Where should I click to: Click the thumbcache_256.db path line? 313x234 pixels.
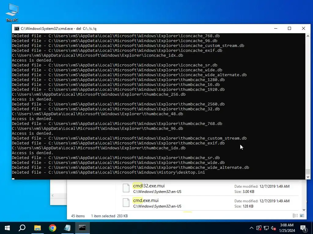click(99, 94)
